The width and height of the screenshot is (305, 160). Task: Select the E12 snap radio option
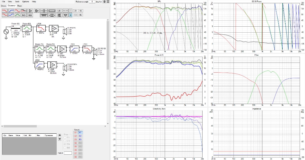pyautogui.click(x=65, y=140)
